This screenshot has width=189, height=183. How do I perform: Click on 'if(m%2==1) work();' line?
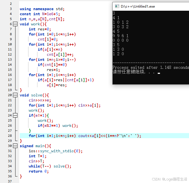pos(58,125)
